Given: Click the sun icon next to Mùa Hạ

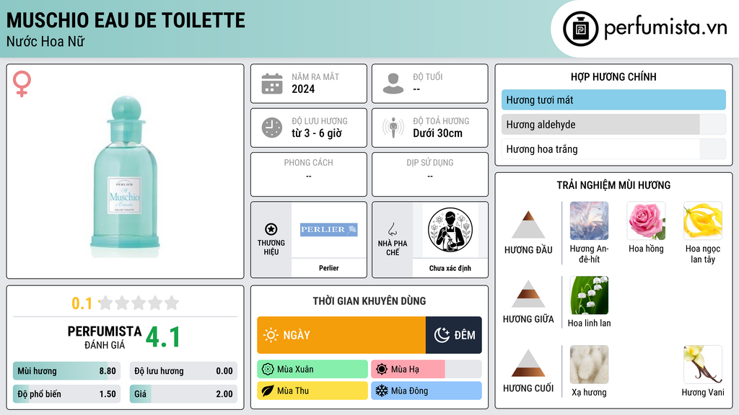Looking at the screenshot, I should coord(382,370).
